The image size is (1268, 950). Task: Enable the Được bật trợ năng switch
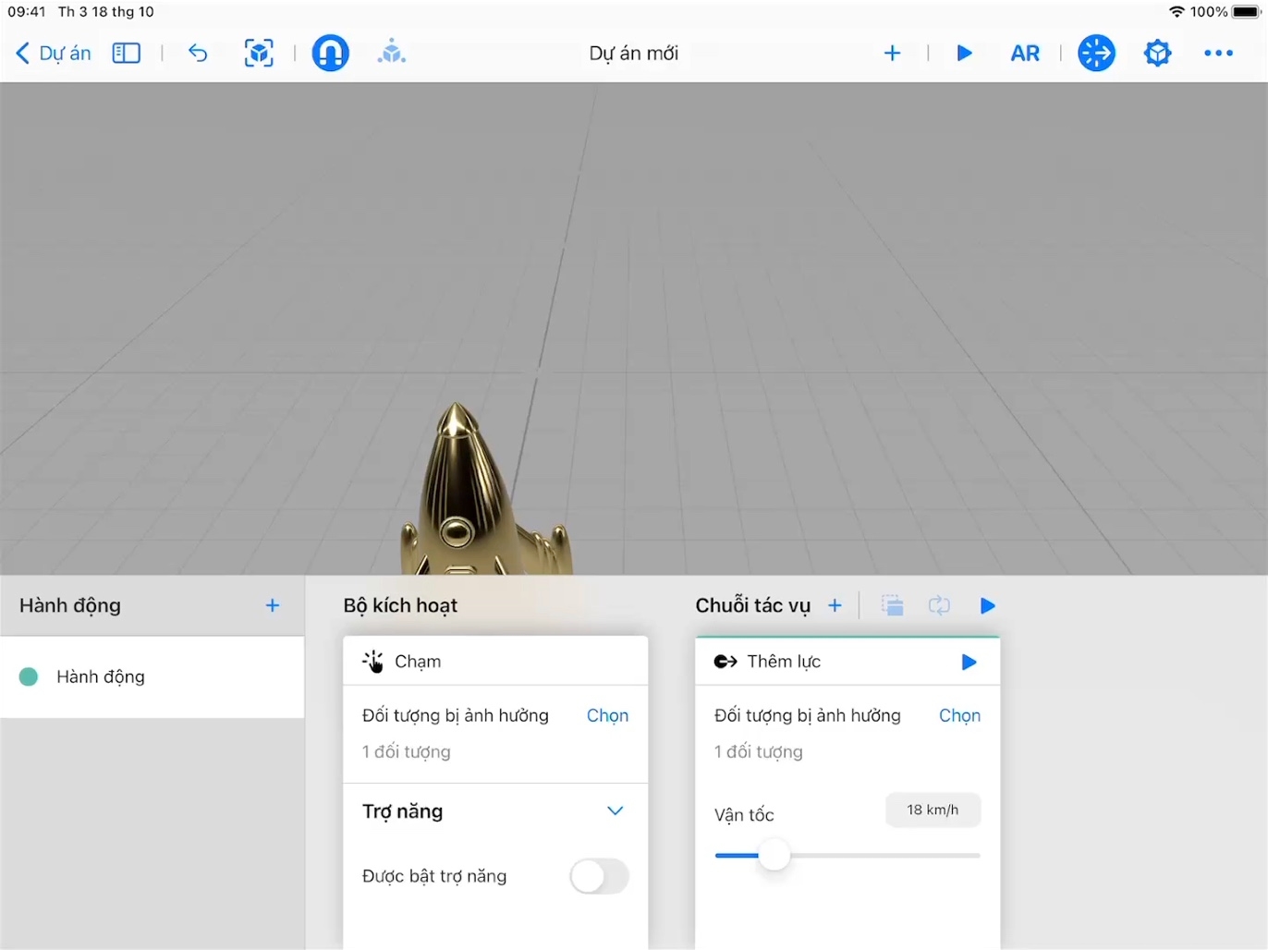599,876
